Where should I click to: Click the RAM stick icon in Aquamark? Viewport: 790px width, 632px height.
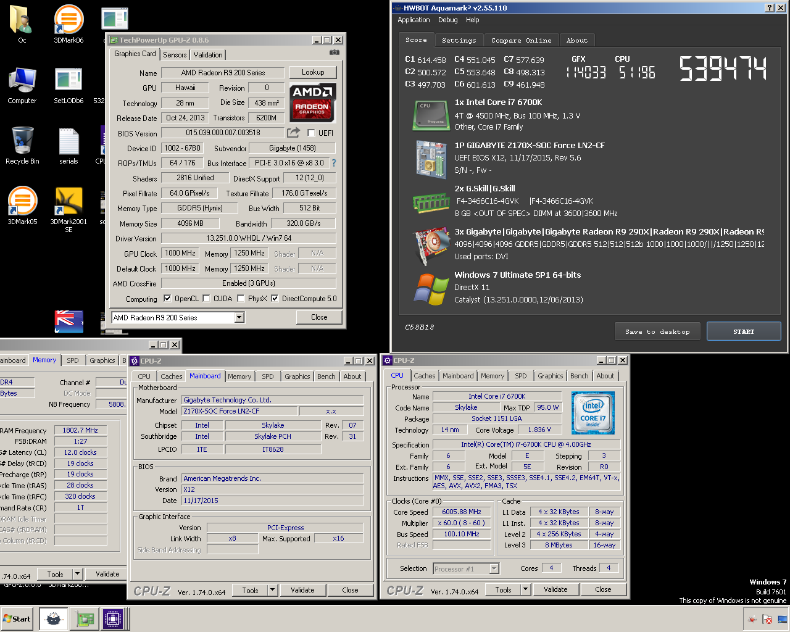click(x=431, y=202)
